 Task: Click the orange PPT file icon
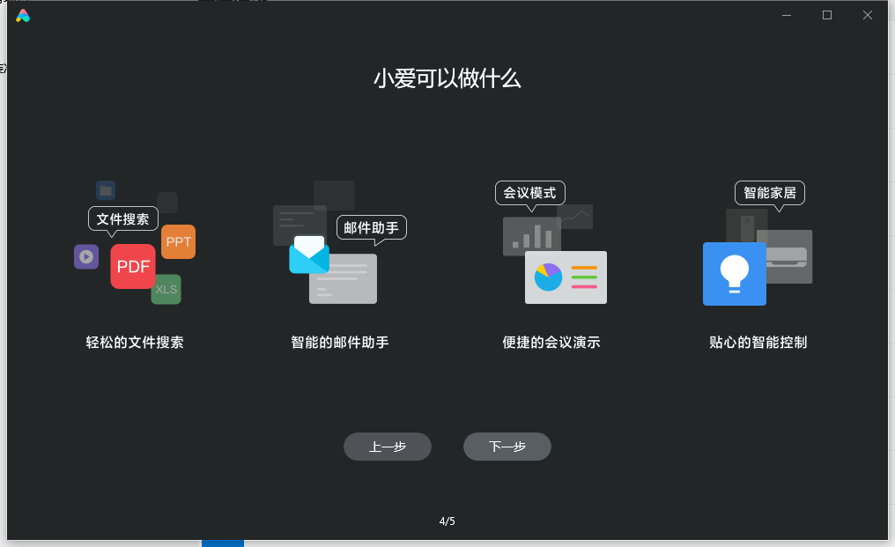178,241
